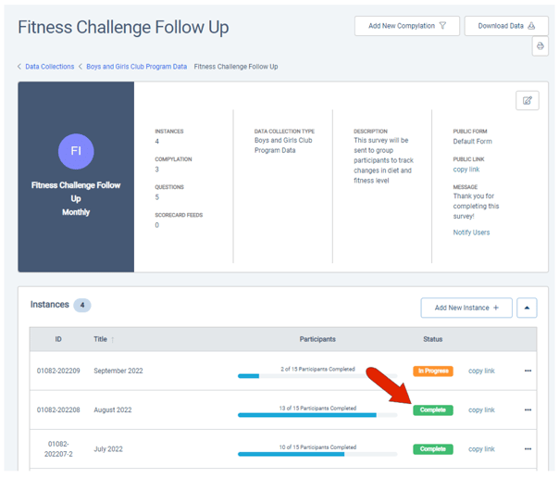Click the print icon button
559x478 pixels.
pyautogui.click(x=540, y=47)
